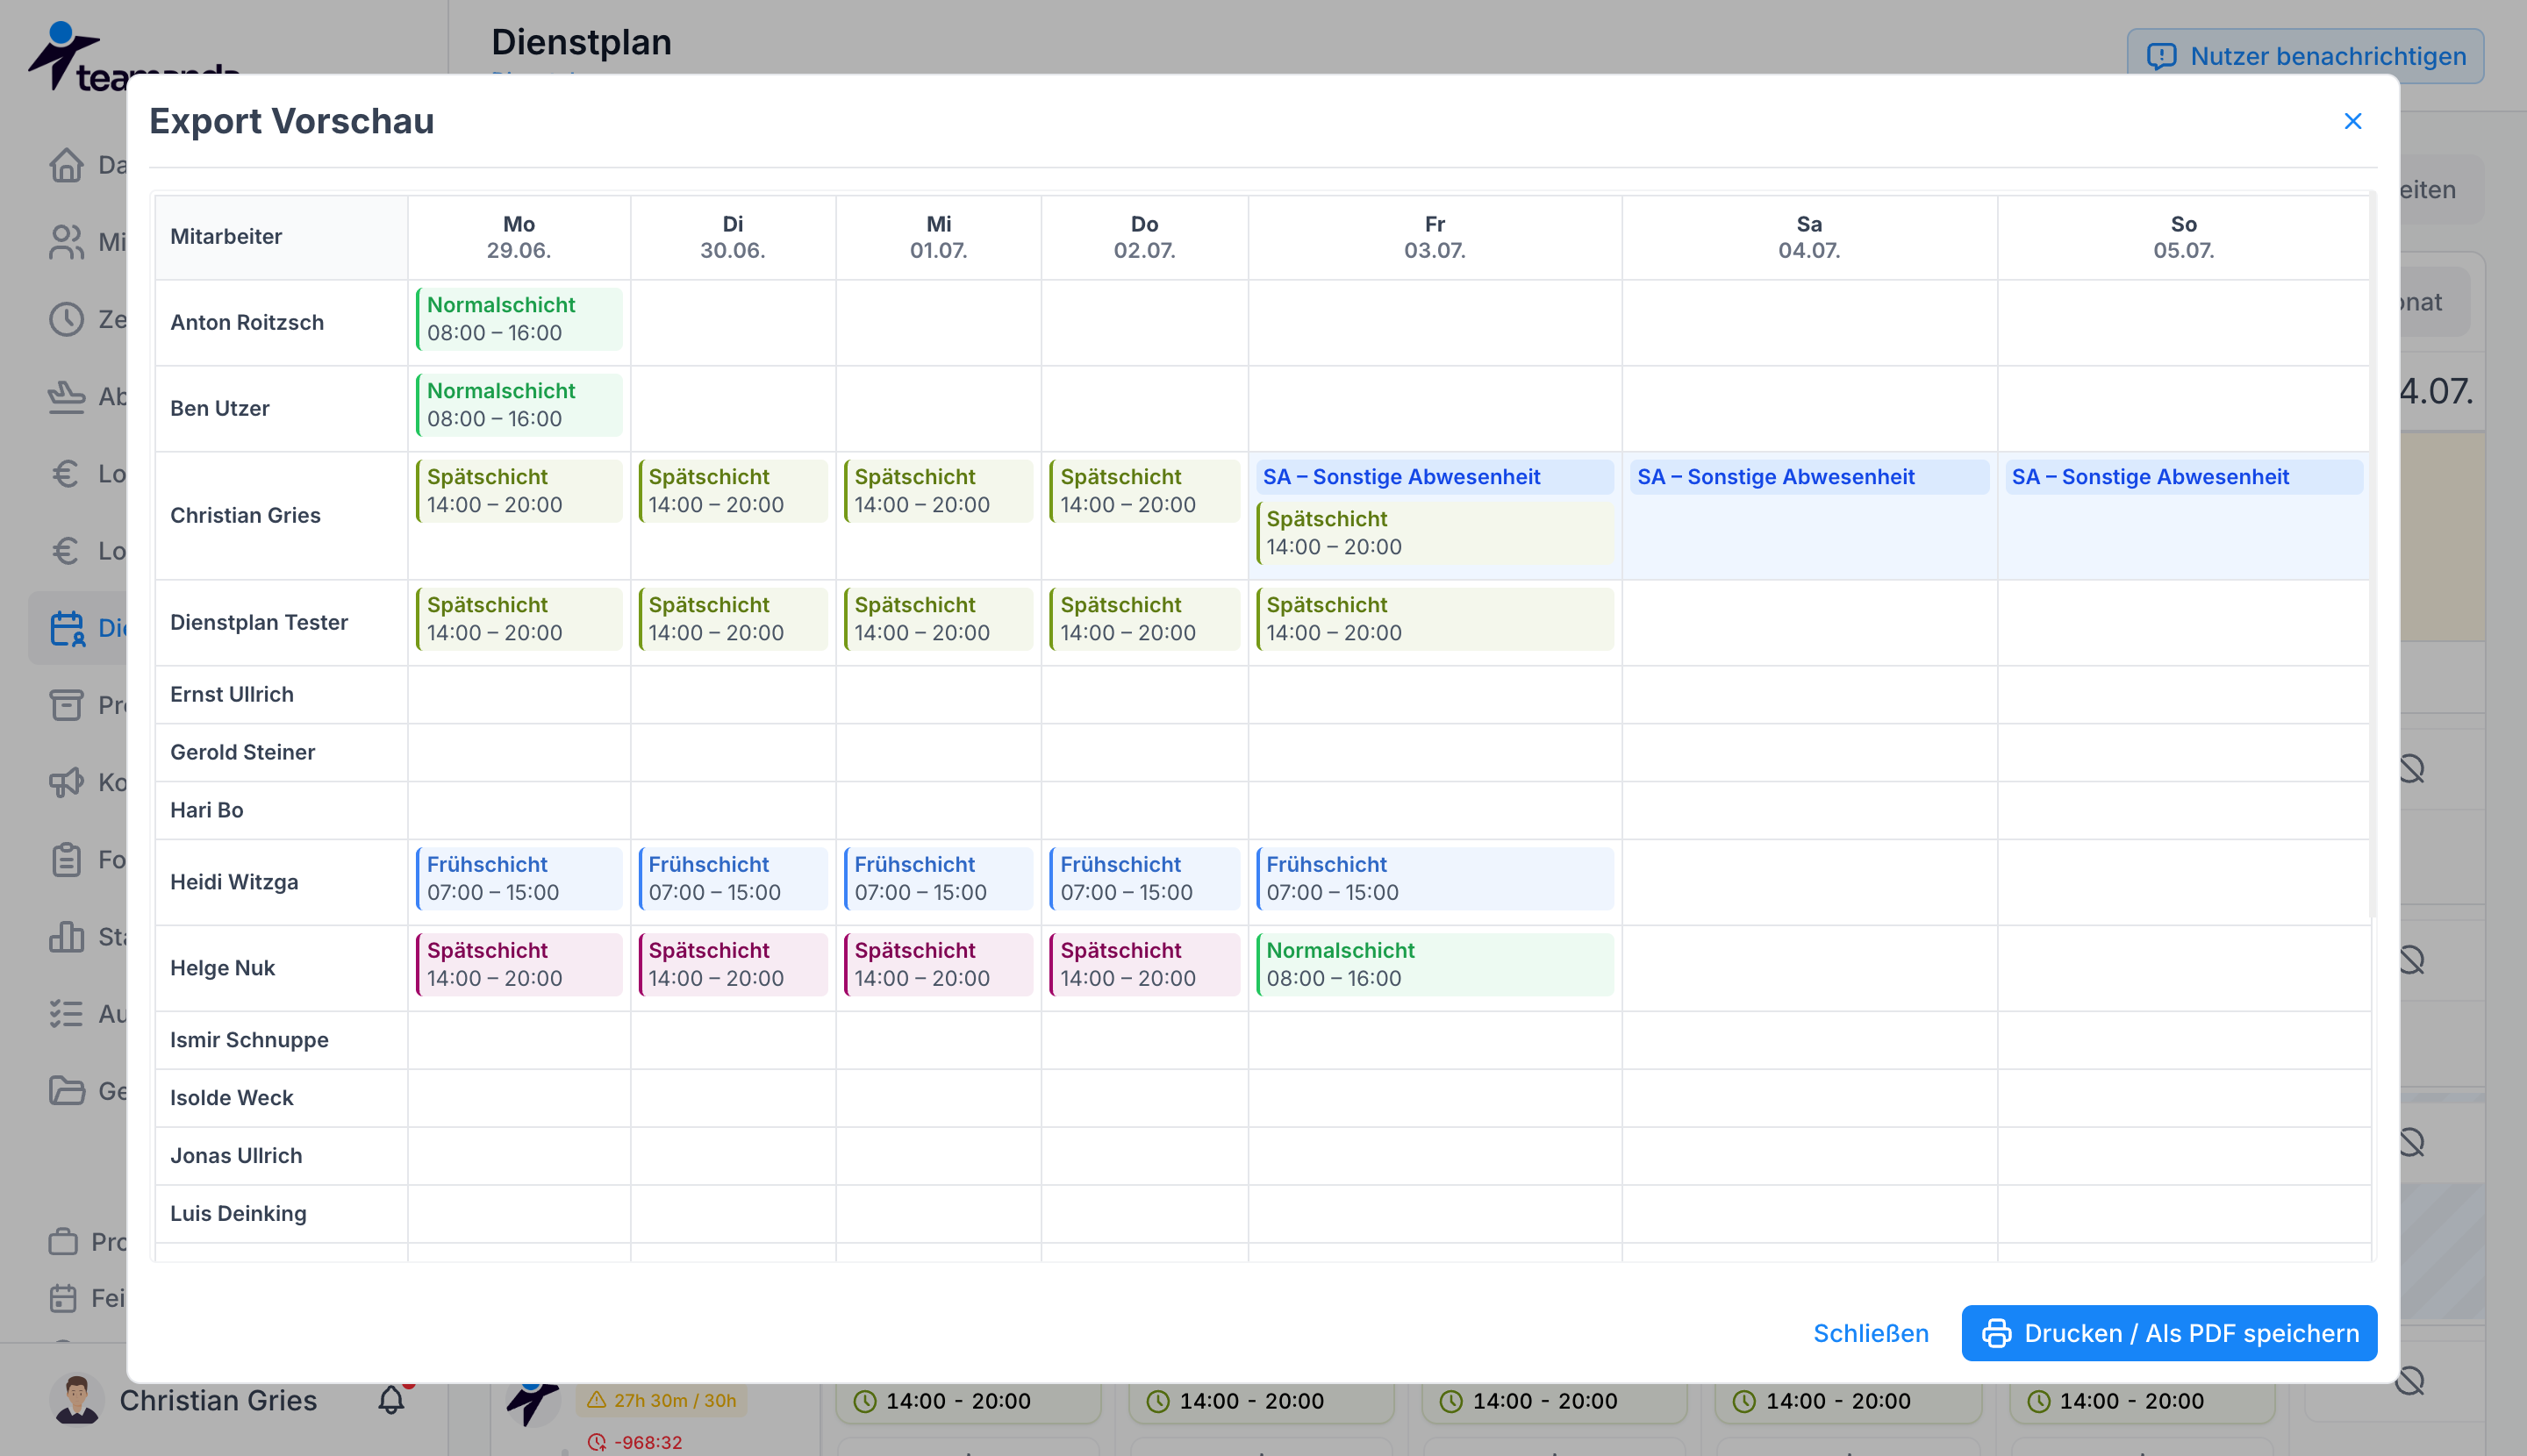Click SA – Sonstige Abwesenheit on Sunday
The height and width of the screenshot is (1456, 2527).
pos(2183,477)
